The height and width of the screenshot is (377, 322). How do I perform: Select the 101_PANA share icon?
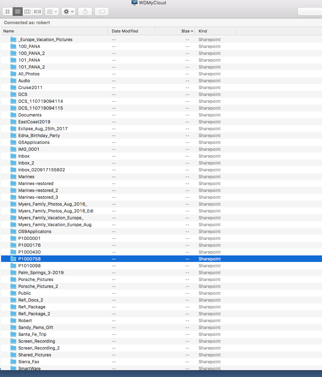coord(13,60)
